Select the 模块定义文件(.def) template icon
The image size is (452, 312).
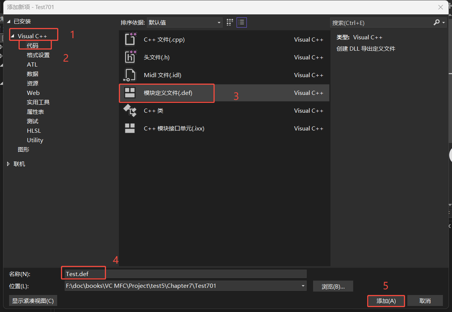tap(130, 93)
